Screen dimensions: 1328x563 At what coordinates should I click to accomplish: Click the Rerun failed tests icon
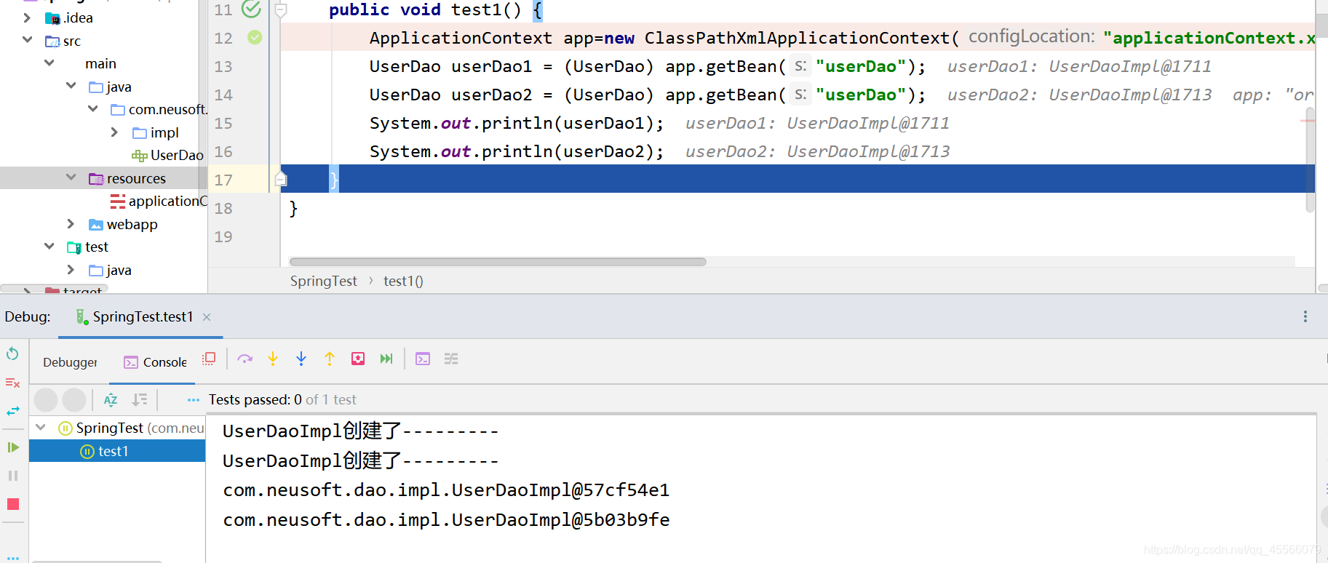tap(12, 383)
